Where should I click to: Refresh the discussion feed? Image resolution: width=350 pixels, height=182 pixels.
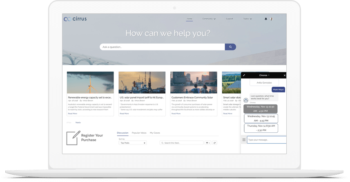click(215, 143)
